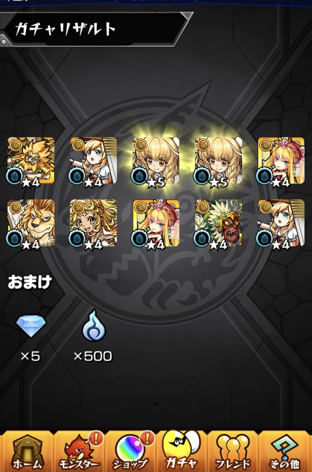Open the その他 others menu
The width and height of the screenshot is (312, 472).
coord(285,451)
